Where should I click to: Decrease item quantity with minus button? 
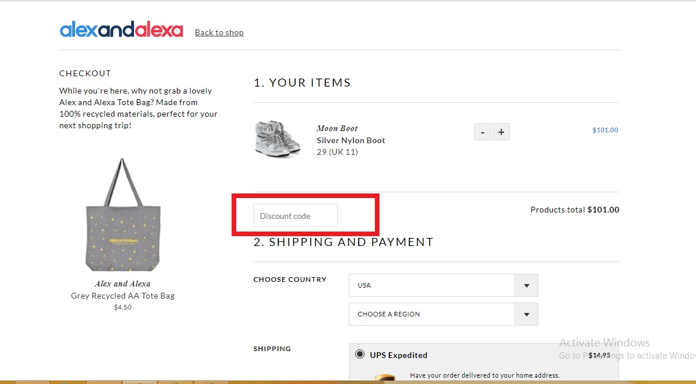click(x=483, y=132)
